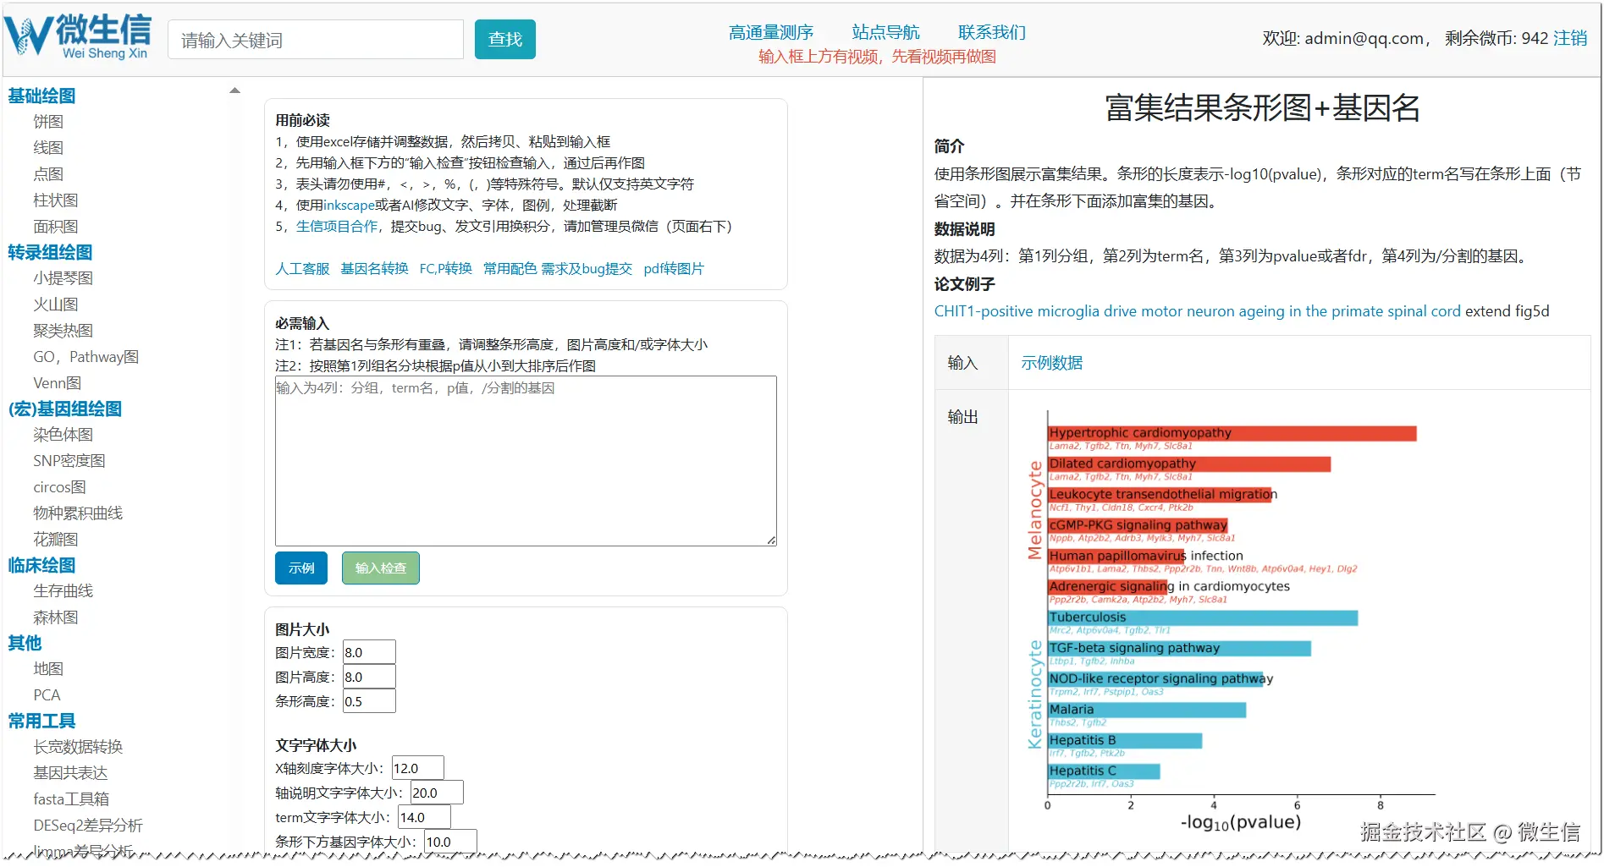Click the 图片高度 input field

click(369, 677)
